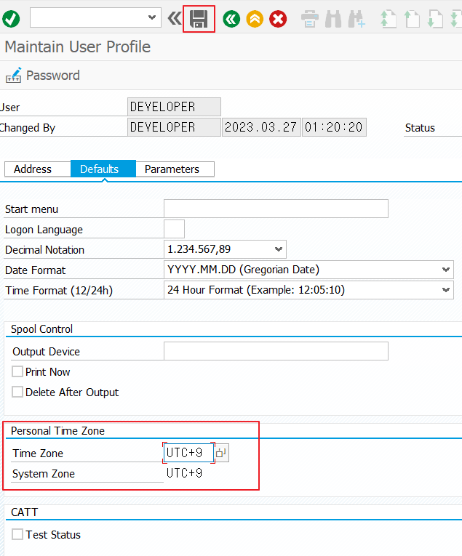The image size is (462, 556).
Task: Click the Password button
Action: [43, 75]
